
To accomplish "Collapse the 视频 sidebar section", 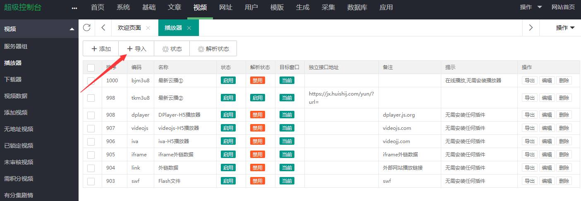I will [72, 29].
